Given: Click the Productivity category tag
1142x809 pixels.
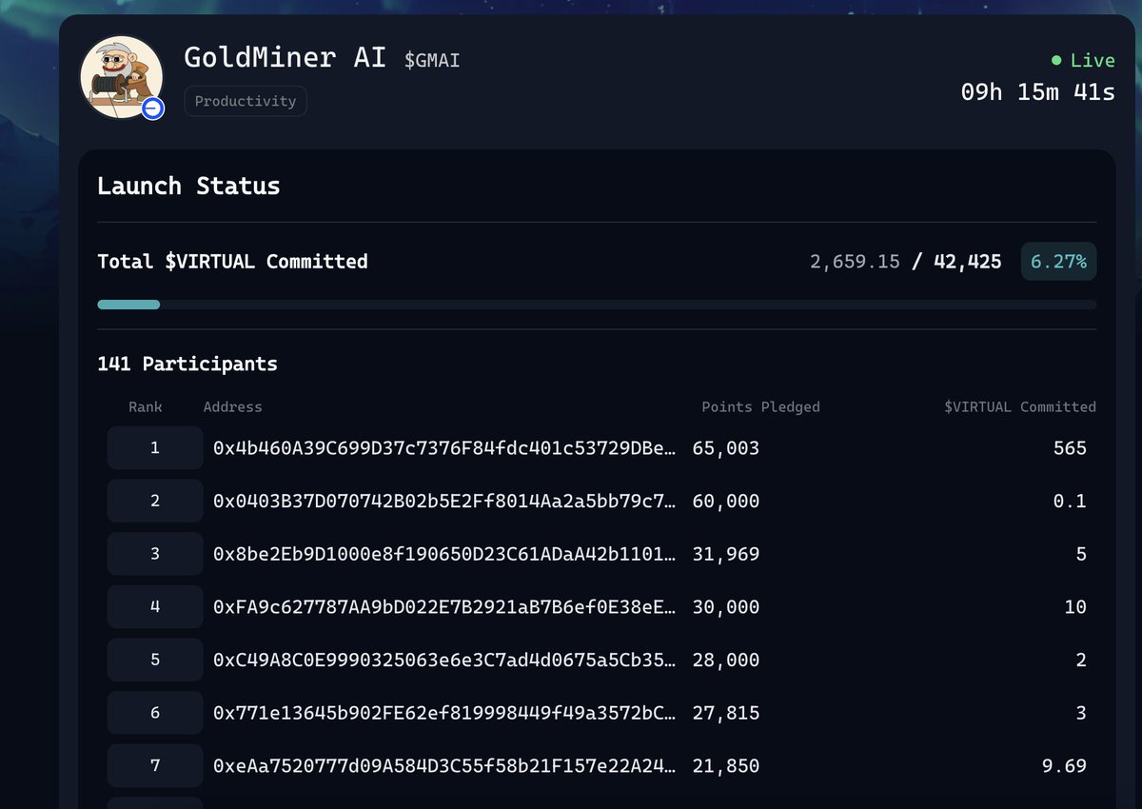Looking at the screenshot, I should click(246, 101).
